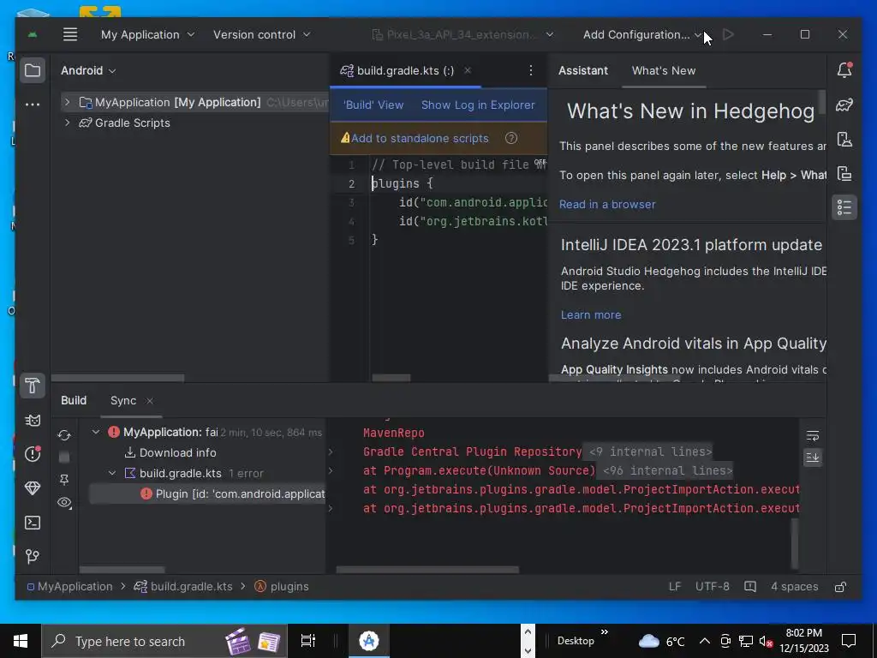Click the MyApplication breadcrumb in status bar

(x=70, y=586)
